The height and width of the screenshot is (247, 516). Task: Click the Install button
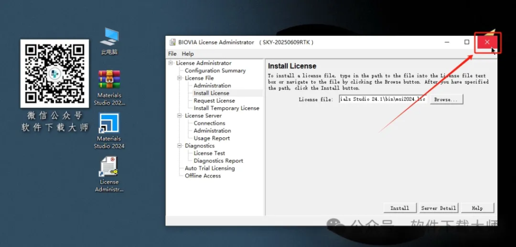(400, 208)
